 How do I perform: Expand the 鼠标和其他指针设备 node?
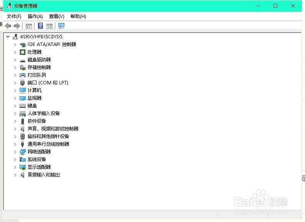click(15, 136)
